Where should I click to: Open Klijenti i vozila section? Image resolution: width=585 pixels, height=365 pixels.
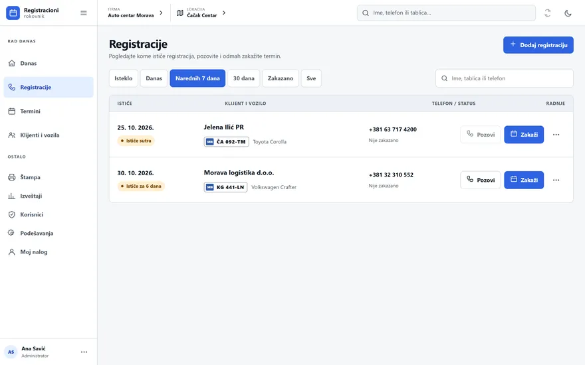(x=49, y=135)
